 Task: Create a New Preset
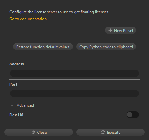pos(120,30)
